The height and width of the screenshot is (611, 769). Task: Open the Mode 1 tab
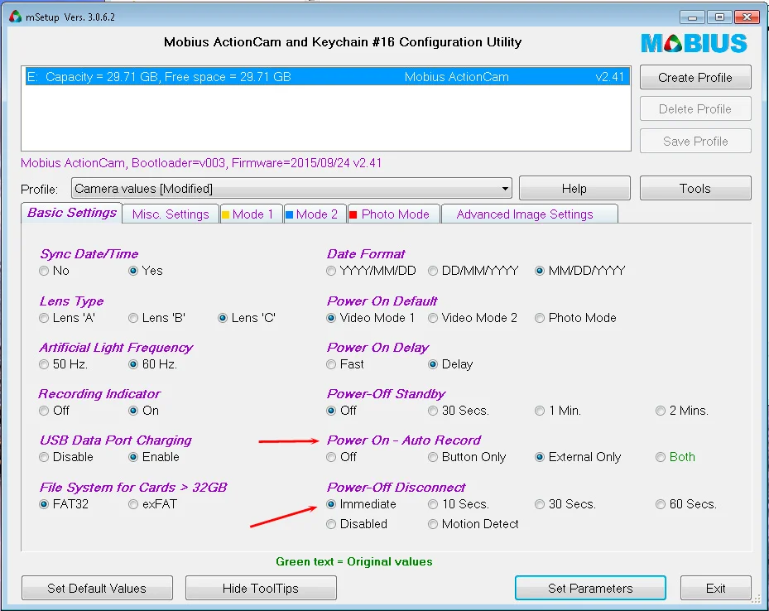(x=252, y=214)
